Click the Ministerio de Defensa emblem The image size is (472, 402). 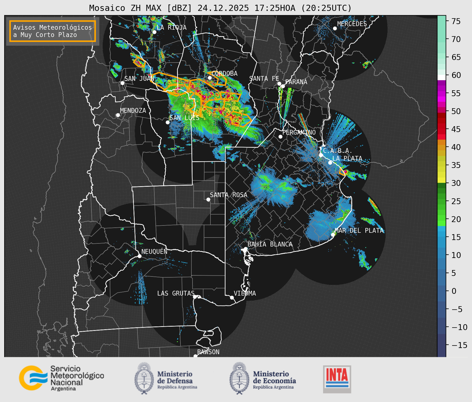click(144, 378)
